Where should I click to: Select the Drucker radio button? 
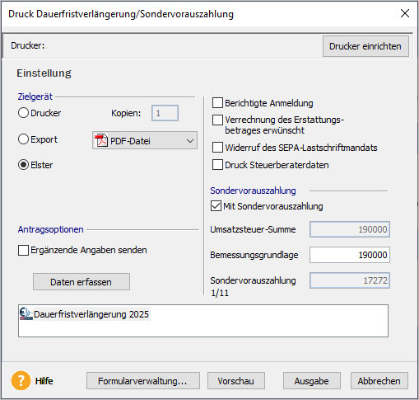pos(23,113)
